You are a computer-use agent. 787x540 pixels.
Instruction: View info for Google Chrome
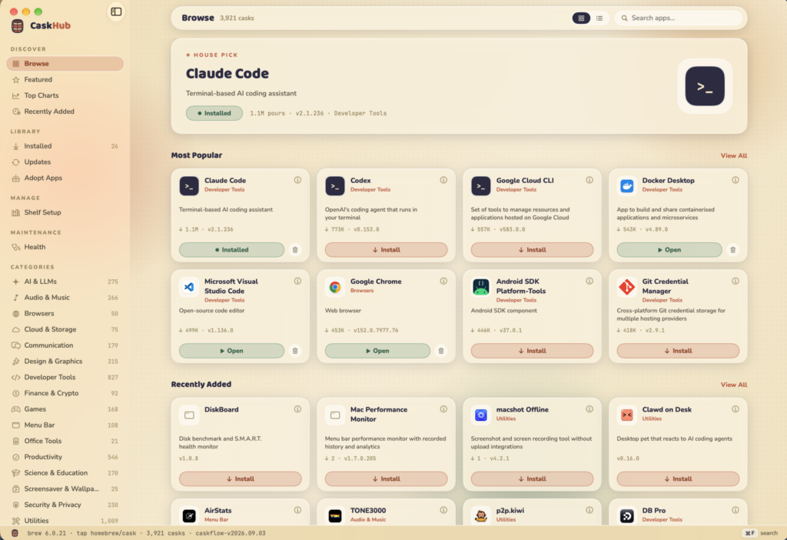click(443, 281)
